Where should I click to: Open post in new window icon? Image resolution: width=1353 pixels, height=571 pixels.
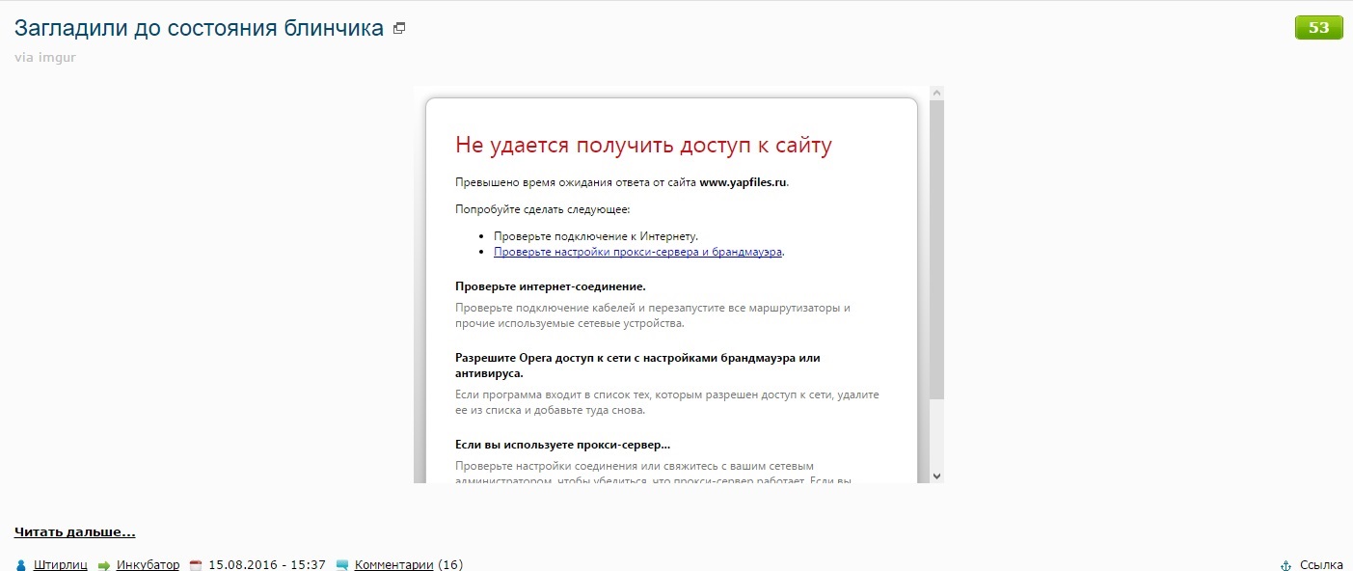point(399,29)
